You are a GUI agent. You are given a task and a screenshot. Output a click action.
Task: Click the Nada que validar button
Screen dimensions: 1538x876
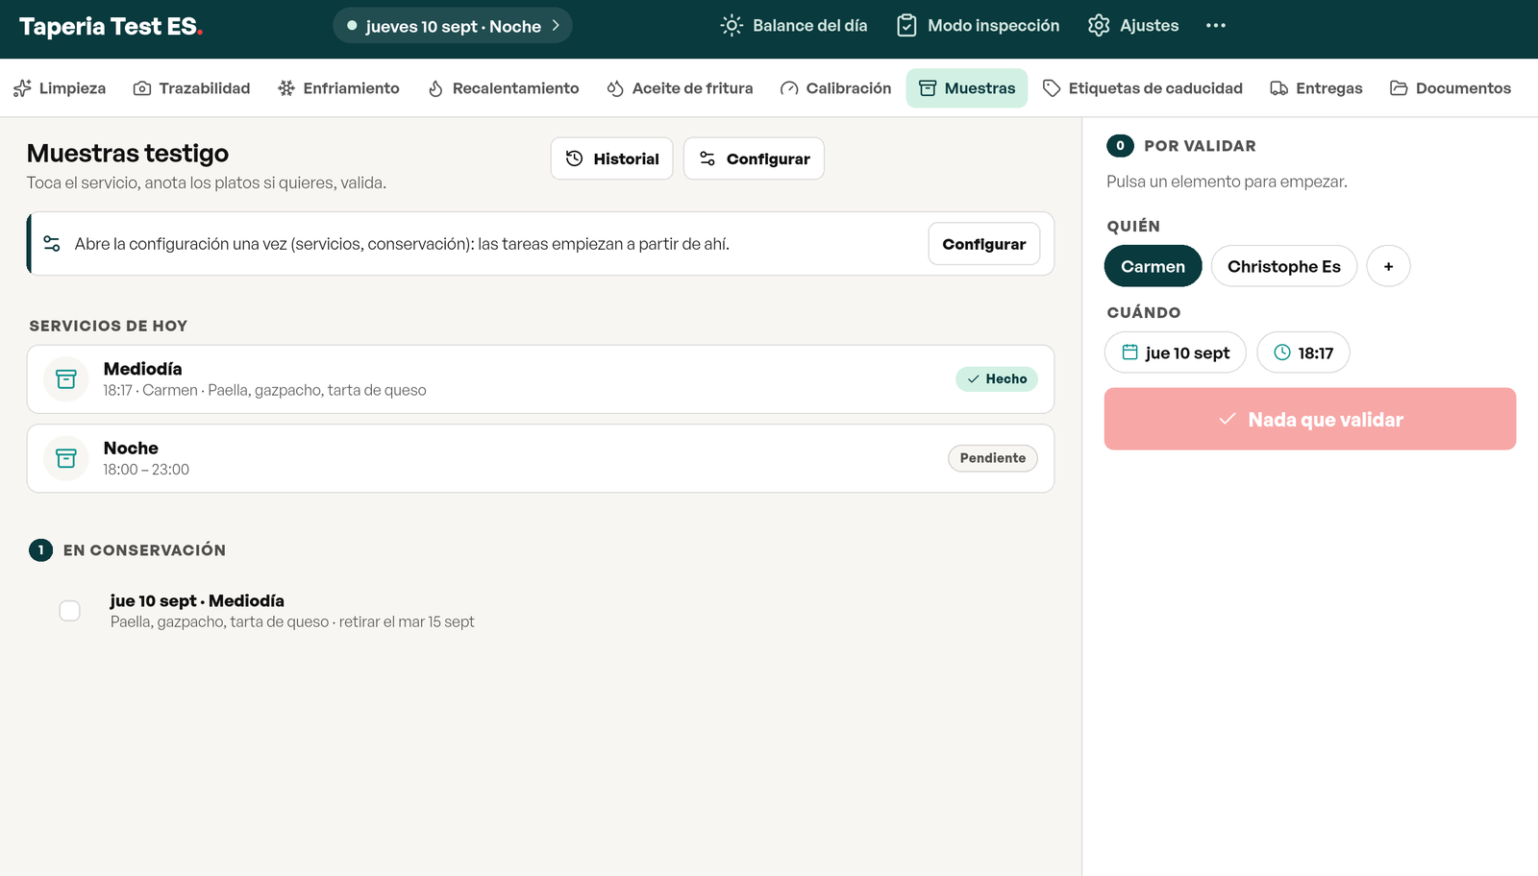tap(1310, 419)
